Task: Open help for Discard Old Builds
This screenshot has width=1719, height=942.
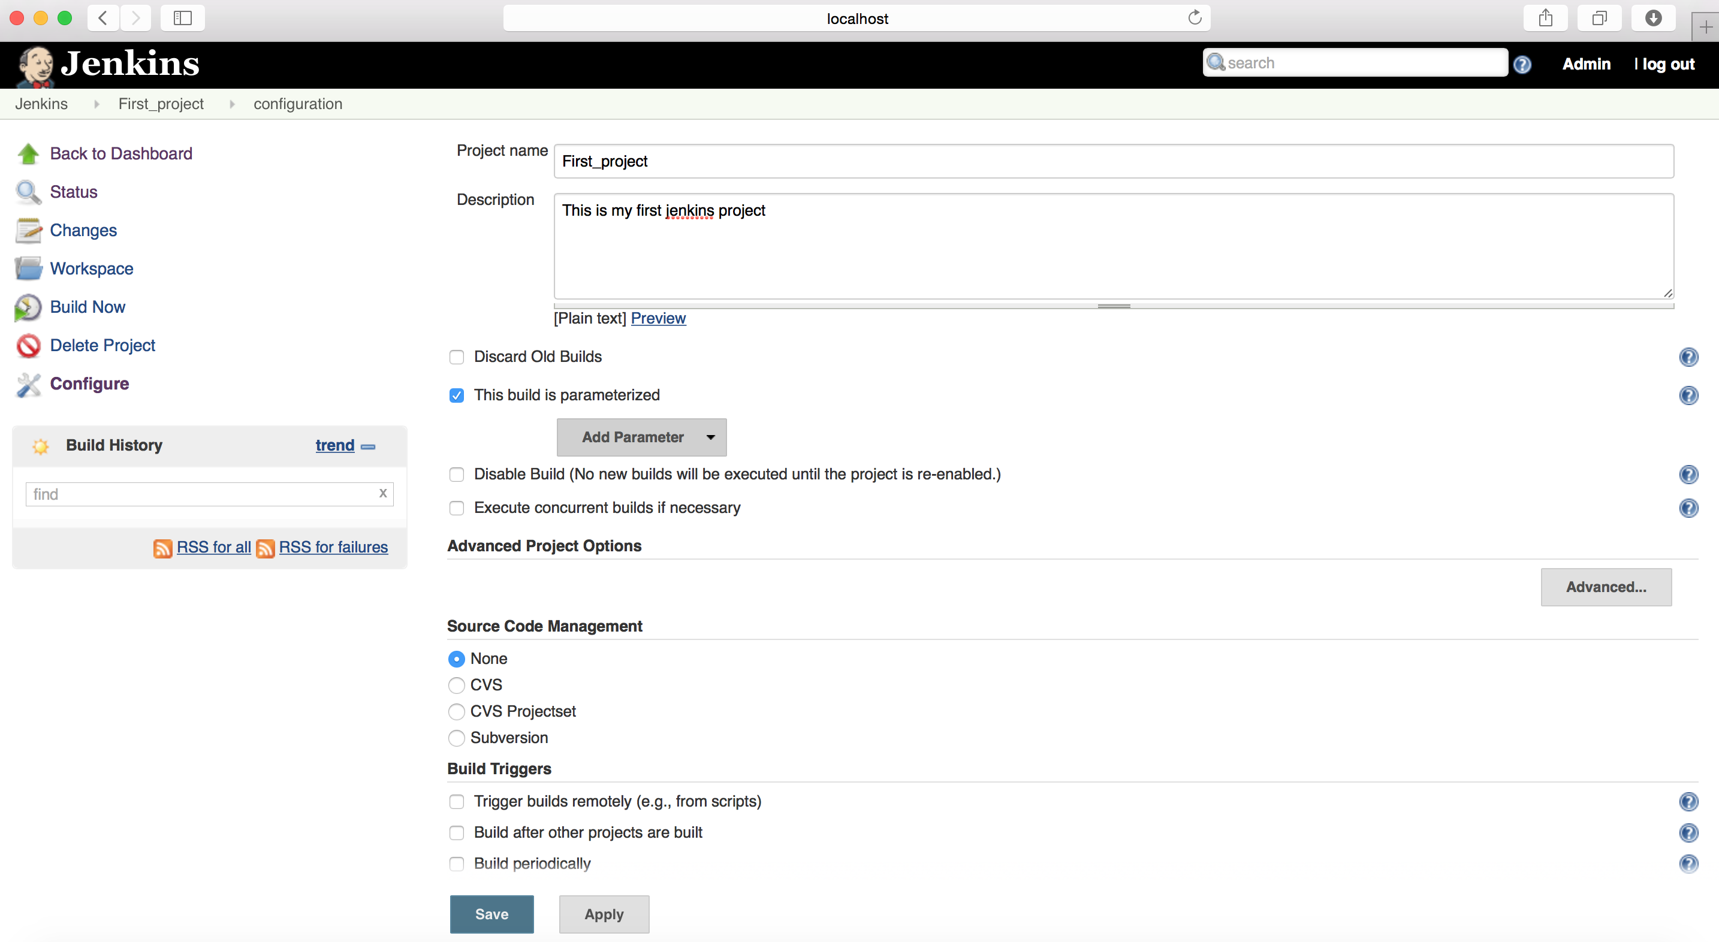Action: pos(1688,357)
